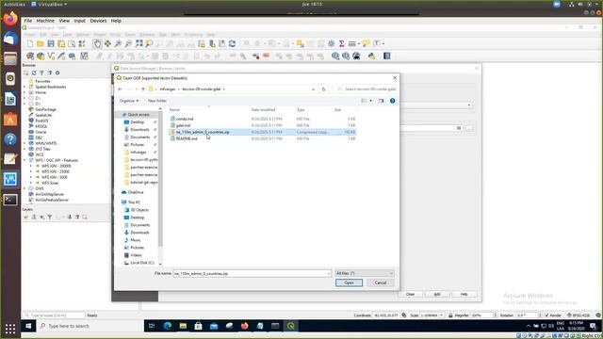Click the Close button in Data Source Manager

click(411, 294)
